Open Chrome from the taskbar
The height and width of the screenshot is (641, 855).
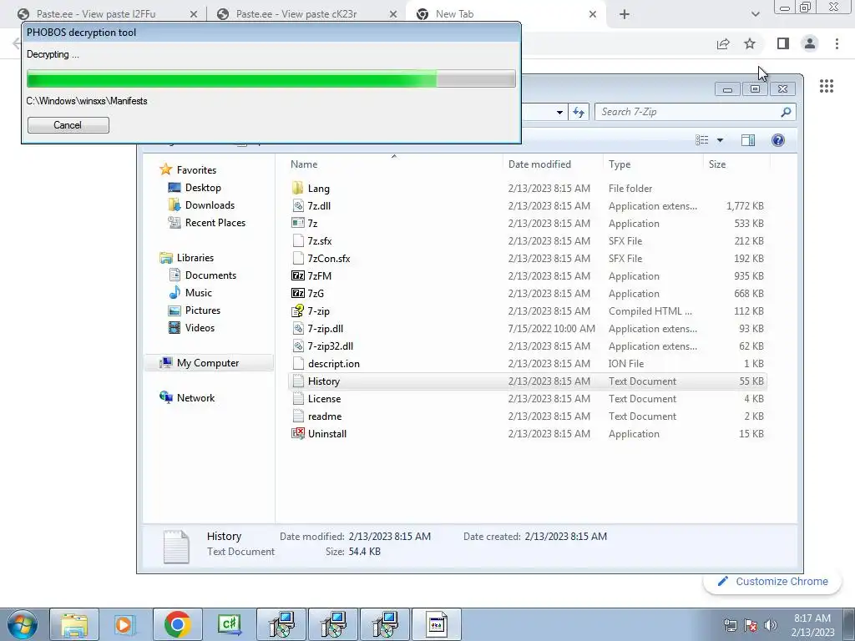tap(177, 624)
